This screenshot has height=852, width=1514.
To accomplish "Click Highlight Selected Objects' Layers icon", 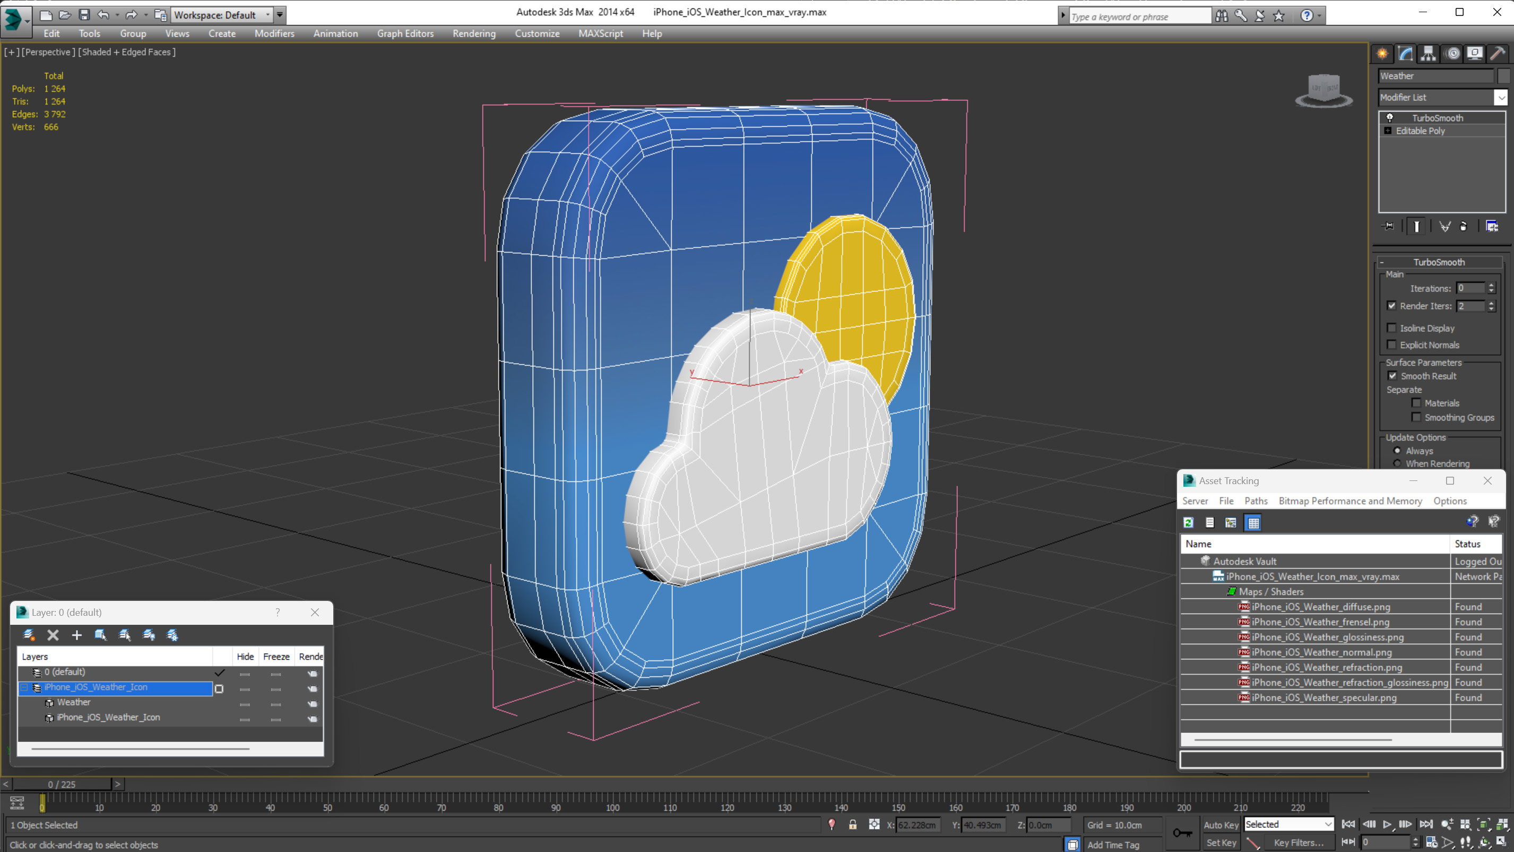I will [x=125, y=635].
